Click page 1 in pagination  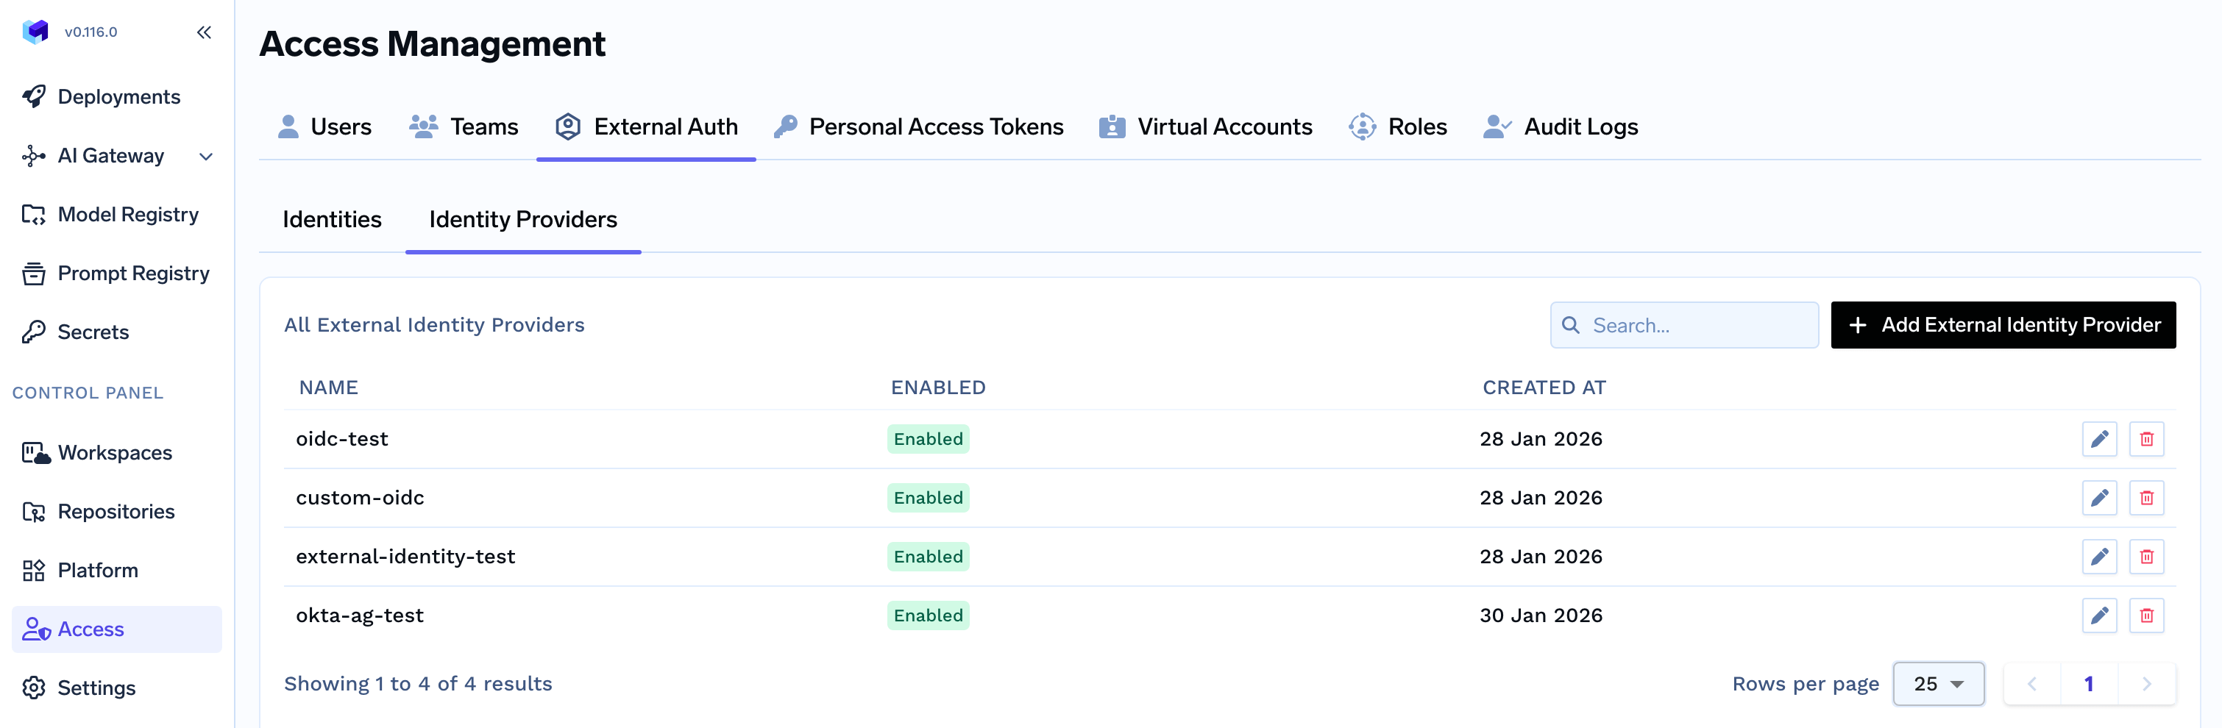click(2088, 684)
